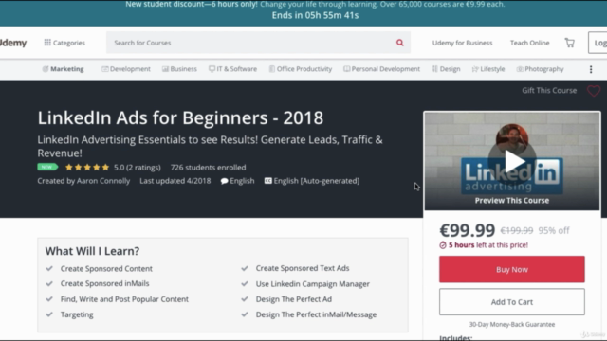The height and width of the screenshot is (341, 607).
Task: Click Create Sponsored Text Ads item
Action: [303, 268]
